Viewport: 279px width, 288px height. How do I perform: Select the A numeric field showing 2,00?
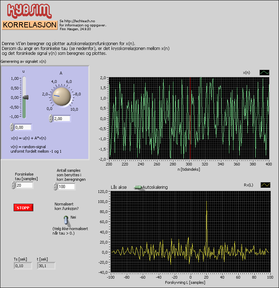[61, 119]
